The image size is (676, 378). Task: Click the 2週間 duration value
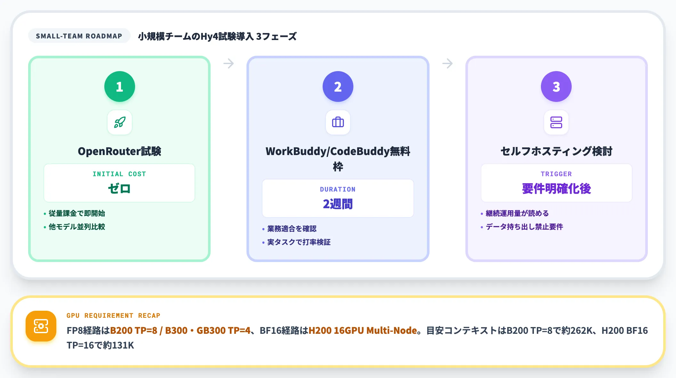coord(338,204)
